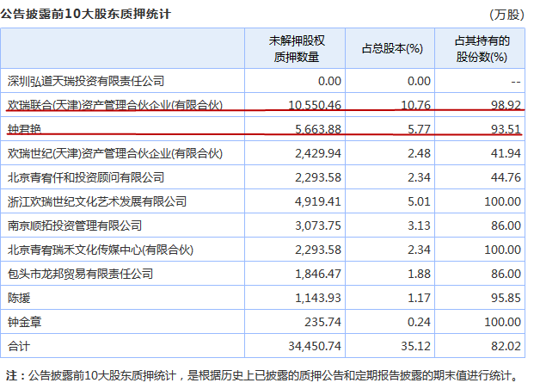The width and height of the screenshot is (534, 389).
Task: Click holdings percentage 44.76
Action: (x=506, y=177)
